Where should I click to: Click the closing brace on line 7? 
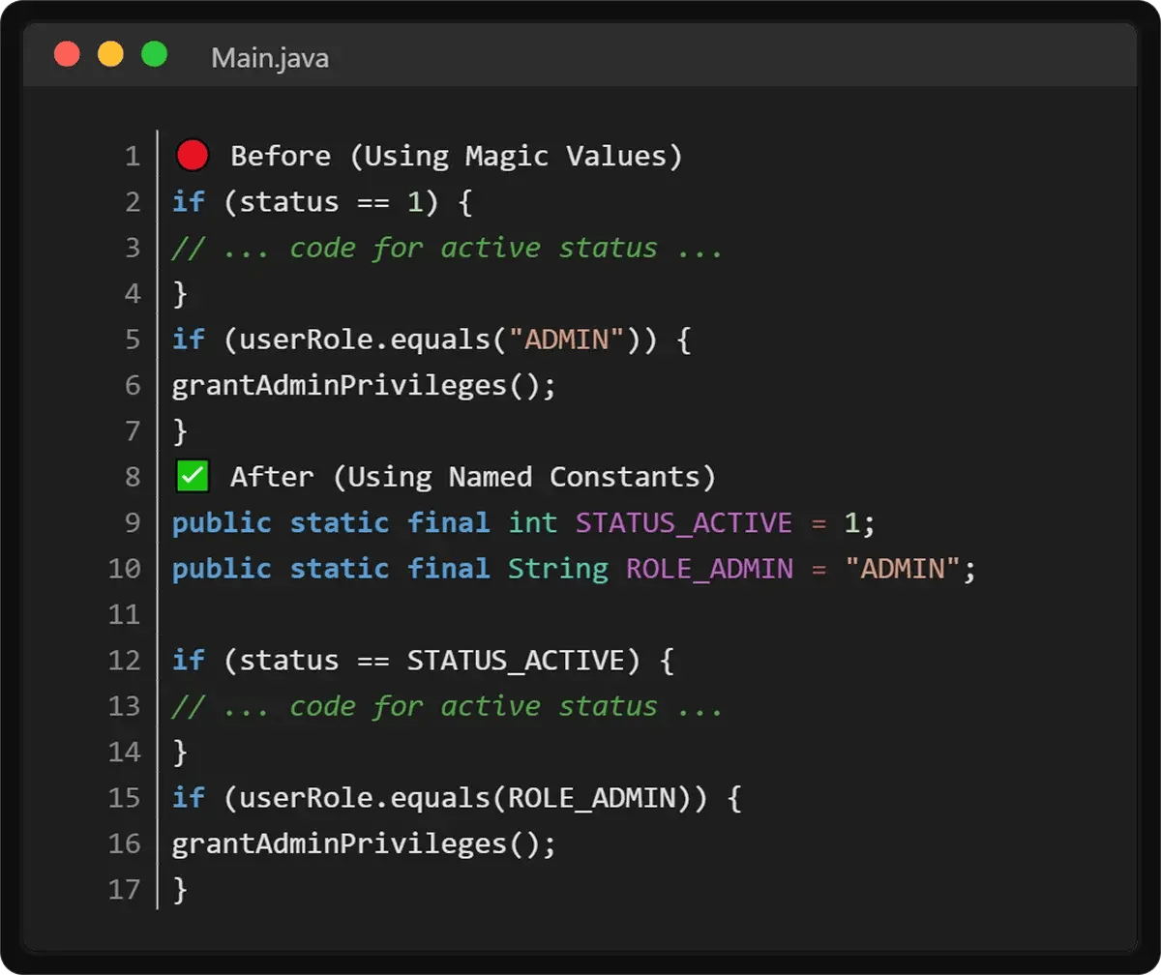[x=180, y=430]
